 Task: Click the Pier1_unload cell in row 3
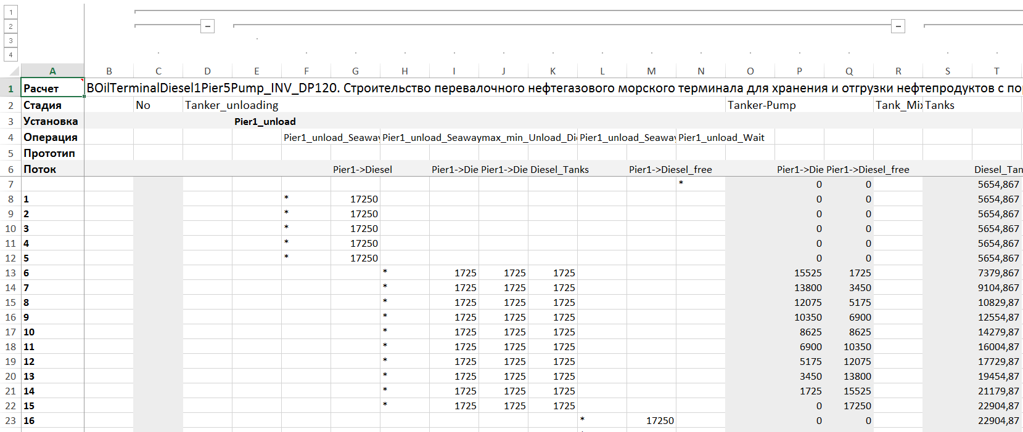(x=265, y=122)
